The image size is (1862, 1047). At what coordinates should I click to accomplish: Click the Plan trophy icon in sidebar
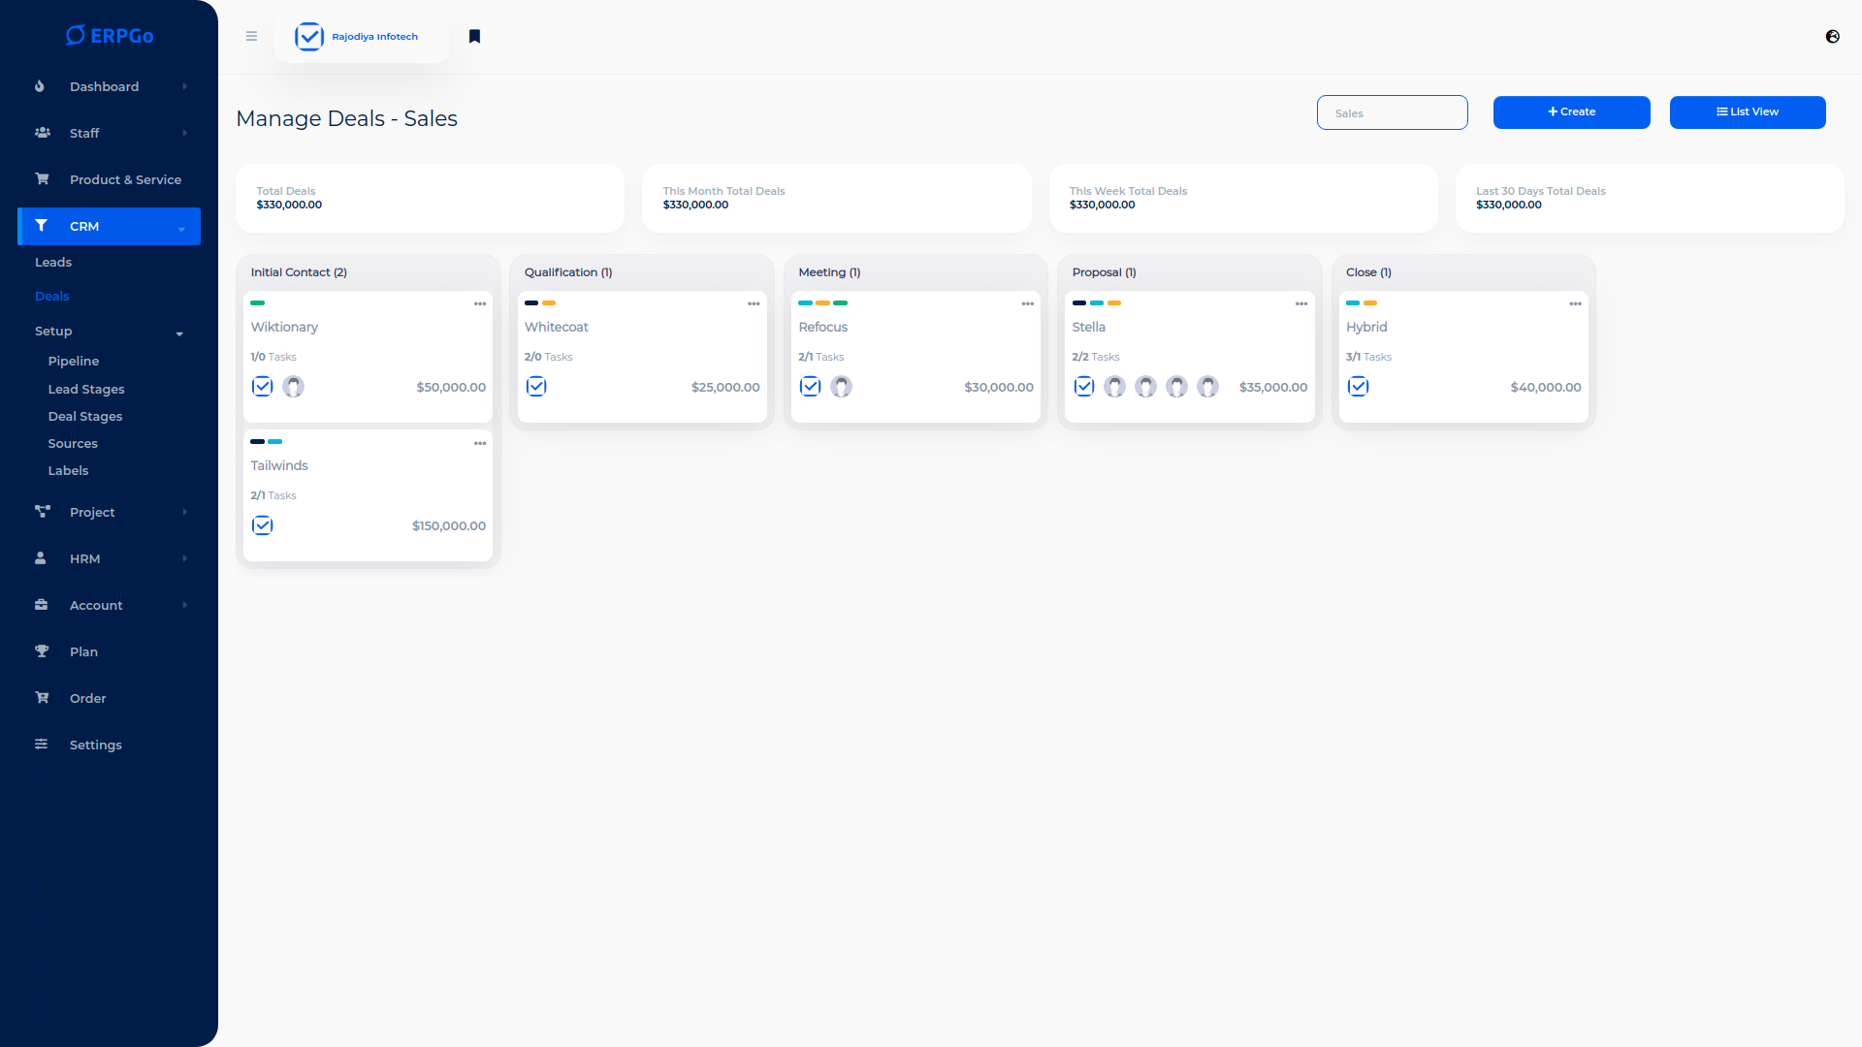(42, 651)
